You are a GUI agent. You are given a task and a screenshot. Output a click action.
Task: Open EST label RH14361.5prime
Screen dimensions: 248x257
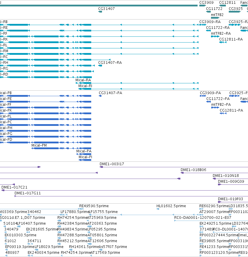pos(84,247)
